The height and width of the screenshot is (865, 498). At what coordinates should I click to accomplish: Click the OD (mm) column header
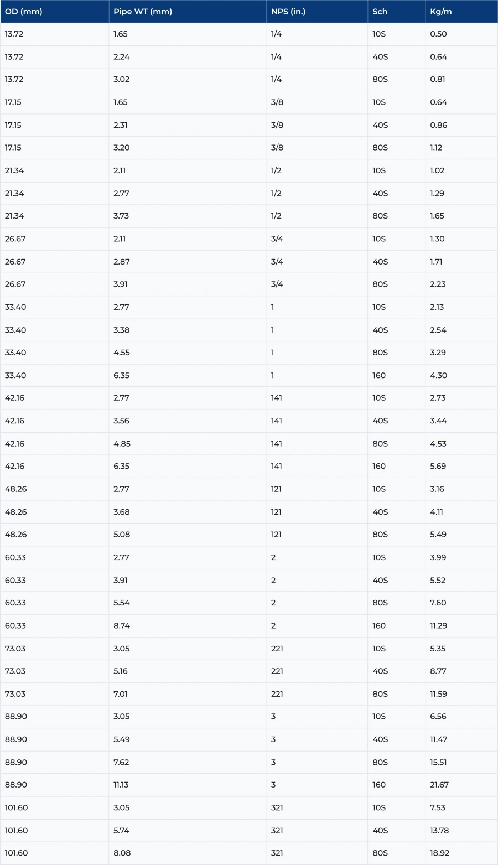pyautogui.click(x=24, y=12)
